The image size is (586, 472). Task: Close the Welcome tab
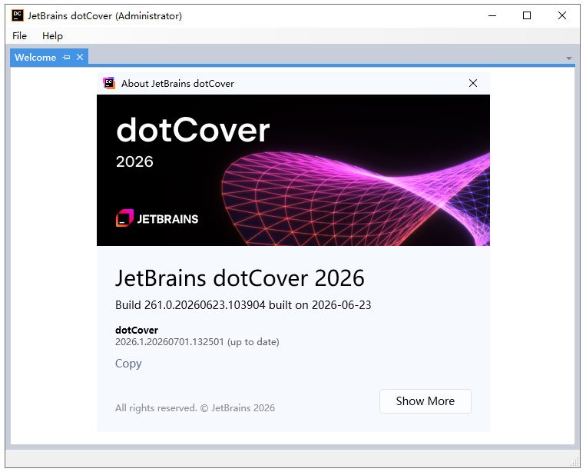tap(80, 57)
